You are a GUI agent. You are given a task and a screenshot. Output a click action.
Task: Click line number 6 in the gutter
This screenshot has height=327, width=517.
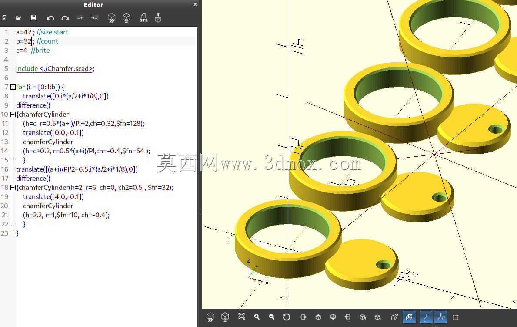(x=6, y=78)
